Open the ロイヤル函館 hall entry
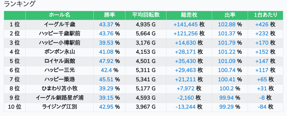 [59, 61]
